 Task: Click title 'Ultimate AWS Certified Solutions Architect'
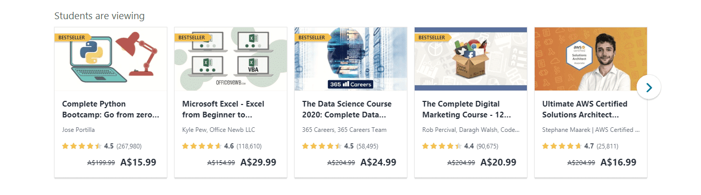tap(585, 109)
